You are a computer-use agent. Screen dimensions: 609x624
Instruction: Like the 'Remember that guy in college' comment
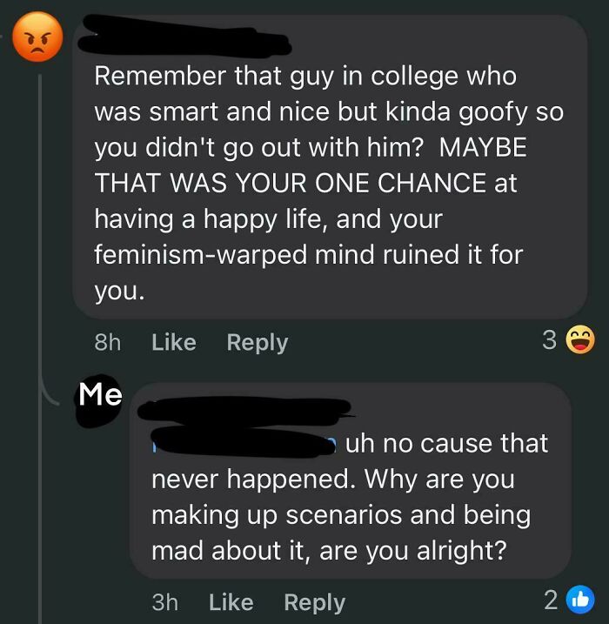tap(173, 342)
